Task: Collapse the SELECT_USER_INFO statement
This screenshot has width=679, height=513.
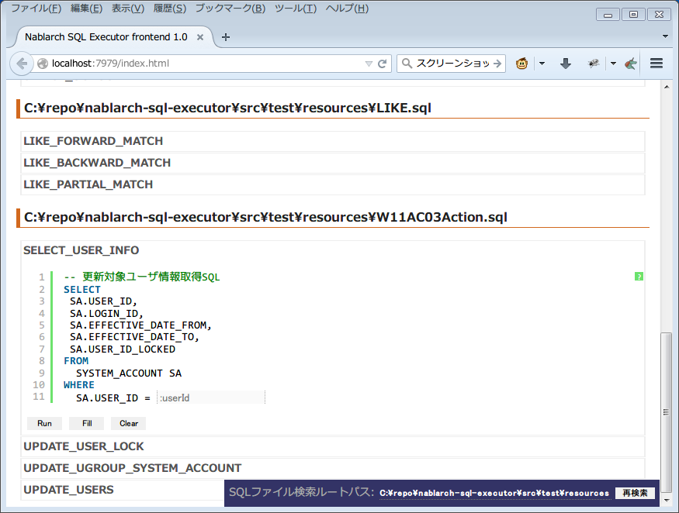Action: point(81,250)
